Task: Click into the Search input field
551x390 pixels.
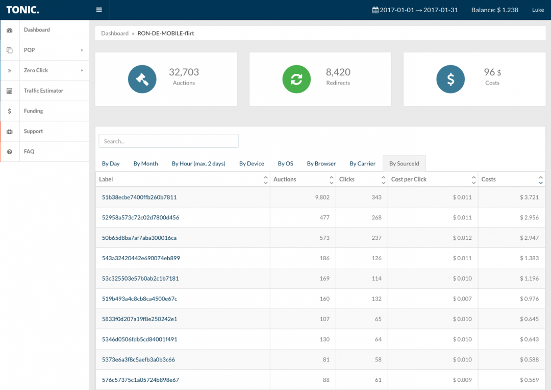Action: pos(168,141)
